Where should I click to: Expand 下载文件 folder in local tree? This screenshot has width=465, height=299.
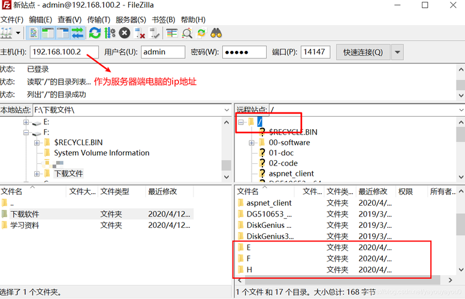[37, 174]
